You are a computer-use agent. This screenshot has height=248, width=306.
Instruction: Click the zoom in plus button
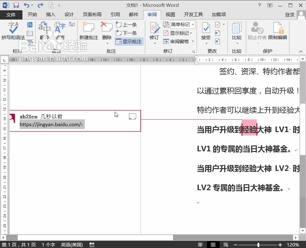pos(280,245)
